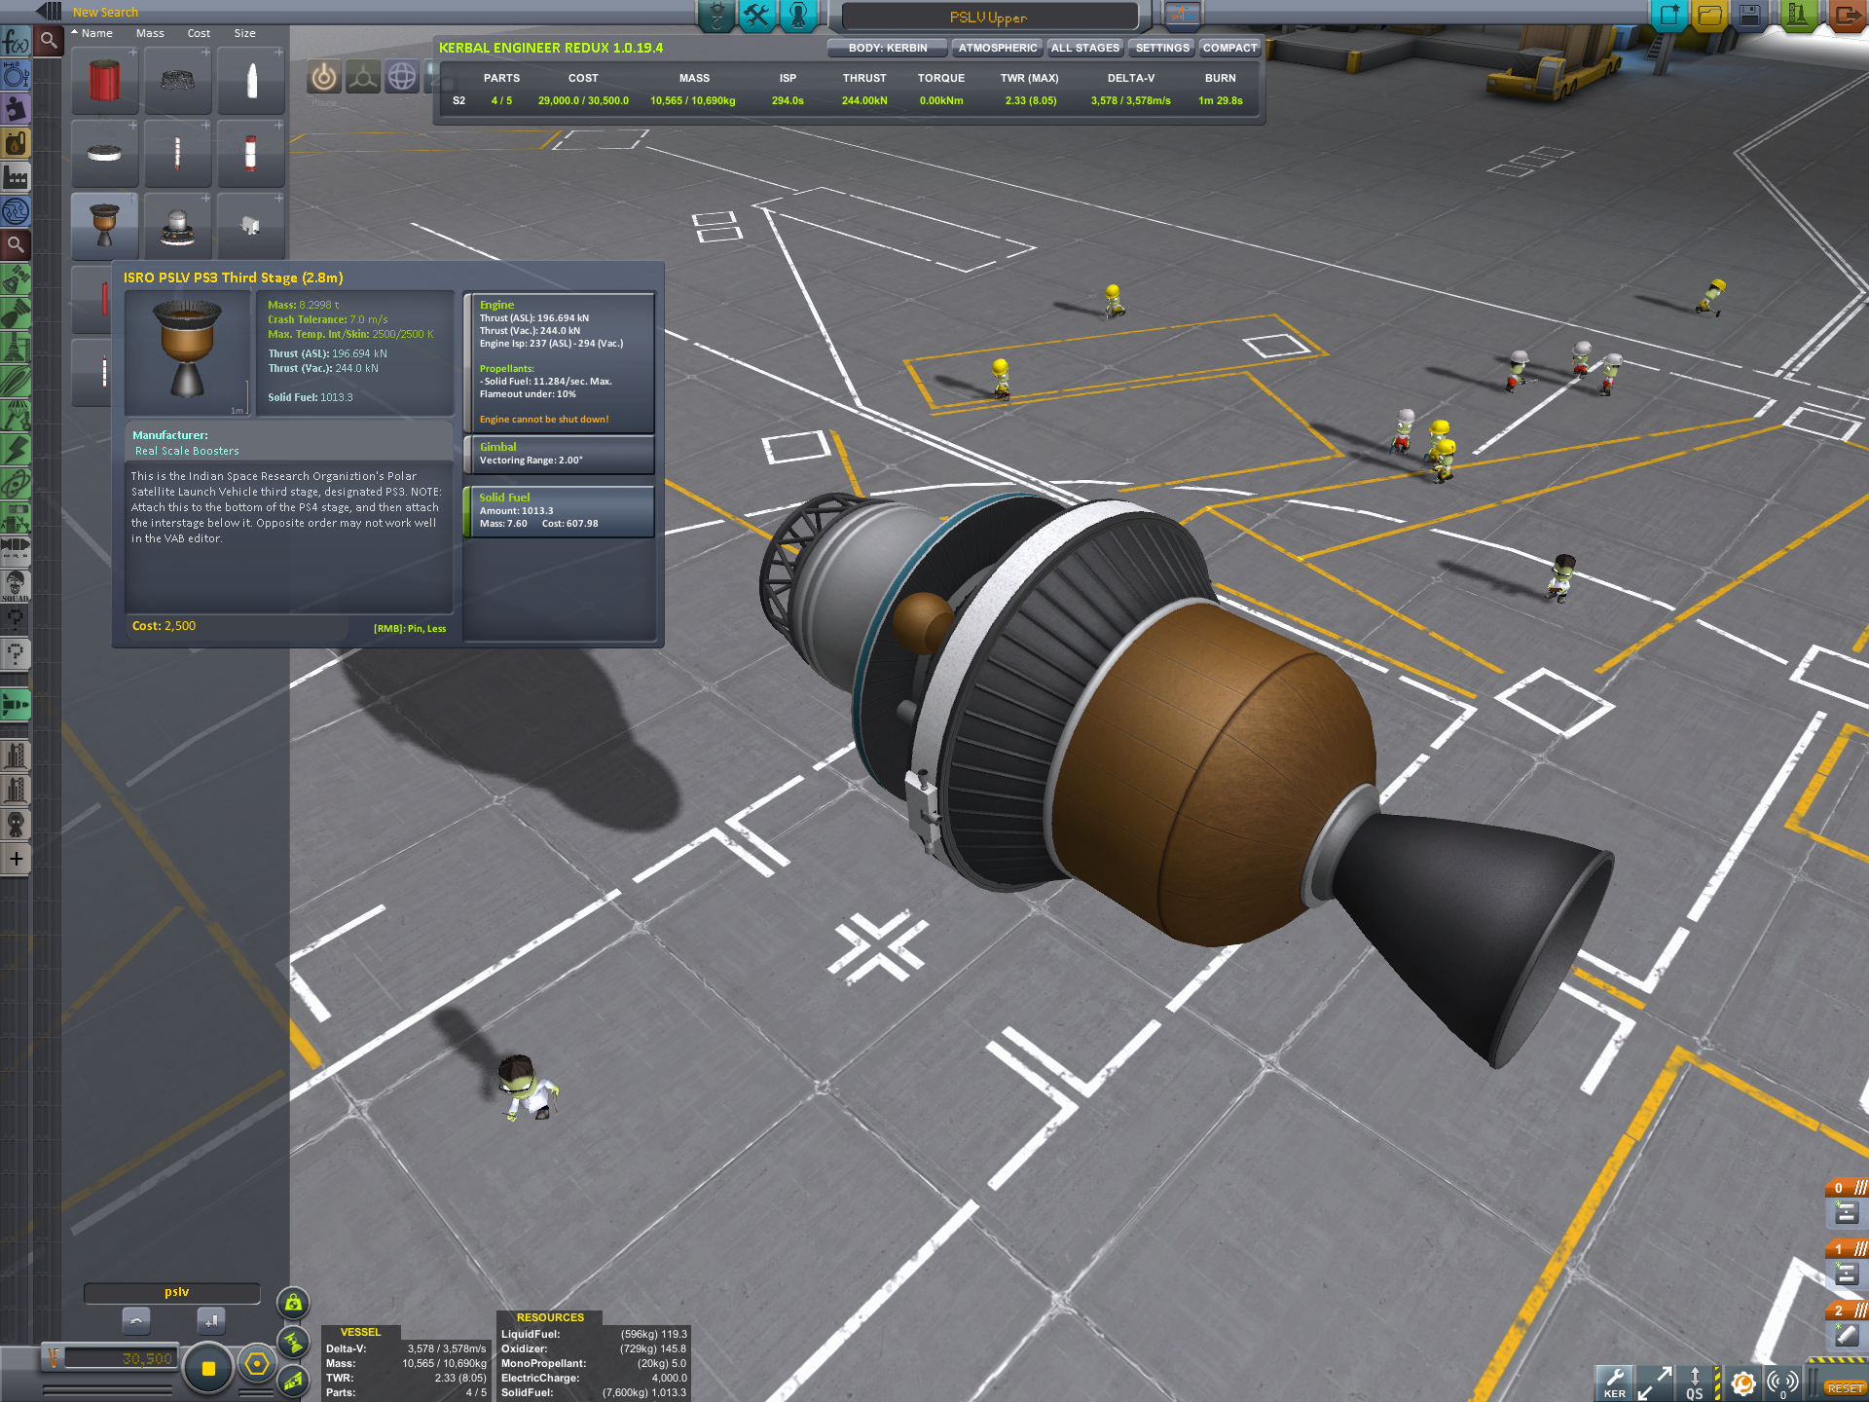Create a new vessel
Screen dimensions: 1869x1402
tap(1668, 16)
